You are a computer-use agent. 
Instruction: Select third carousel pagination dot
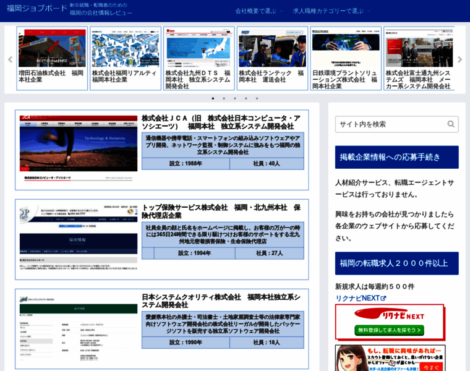pyautogui.click(x=235, y=98)
